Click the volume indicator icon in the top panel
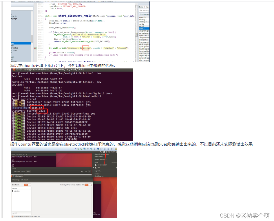 (109, 152)
